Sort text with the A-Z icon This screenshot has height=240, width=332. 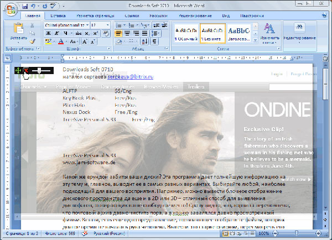144,41
